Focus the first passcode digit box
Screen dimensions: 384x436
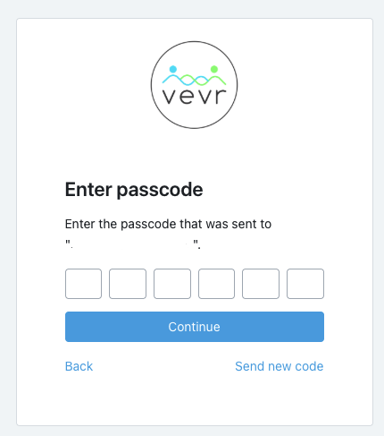coord(83,284)
